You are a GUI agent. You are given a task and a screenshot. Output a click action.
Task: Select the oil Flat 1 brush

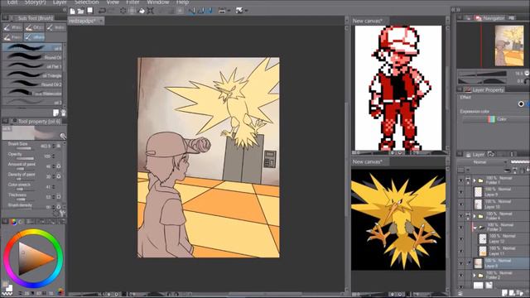[x=32, y=66]
